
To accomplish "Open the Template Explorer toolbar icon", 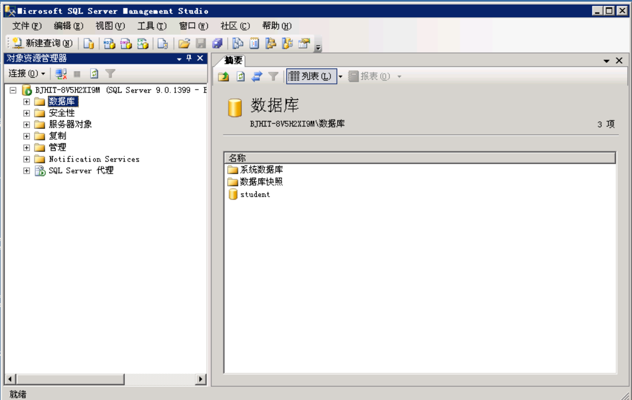I will pyautogui.click(x=287, y=43).
